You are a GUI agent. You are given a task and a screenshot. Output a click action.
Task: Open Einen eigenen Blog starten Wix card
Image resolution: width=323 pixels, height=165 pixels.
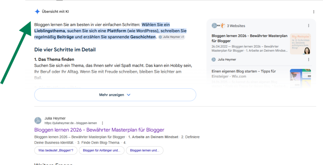click(244, 74)
